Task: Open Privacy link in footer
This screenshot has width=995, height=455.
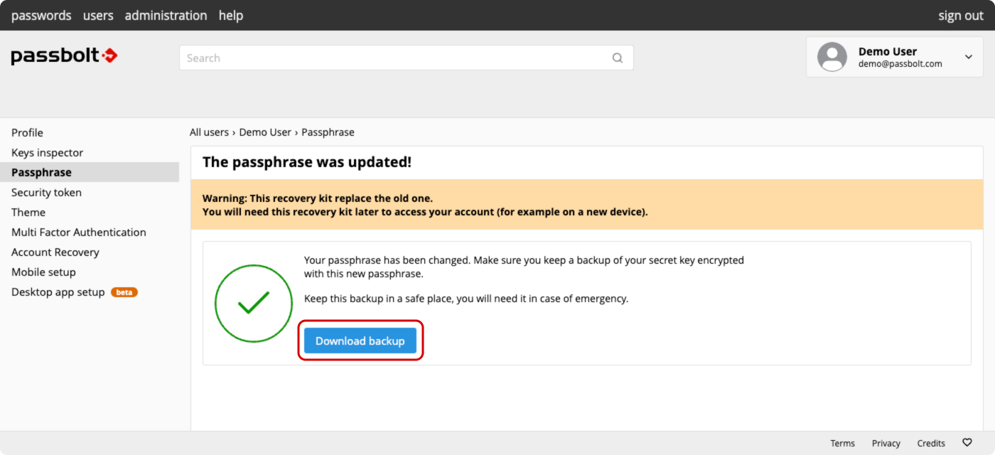Action: coord(886,443)
